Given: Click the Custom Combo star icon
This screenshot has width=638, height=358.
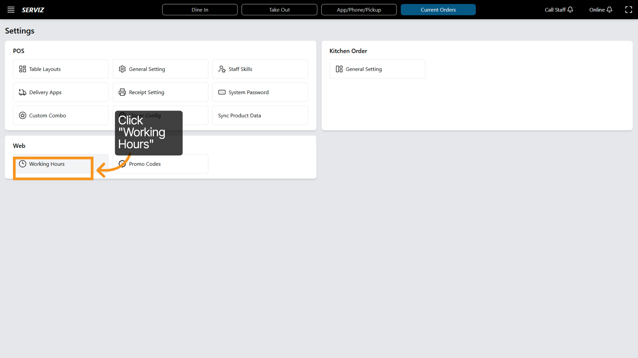Looking at the screenshot, I should pos(23,116).
